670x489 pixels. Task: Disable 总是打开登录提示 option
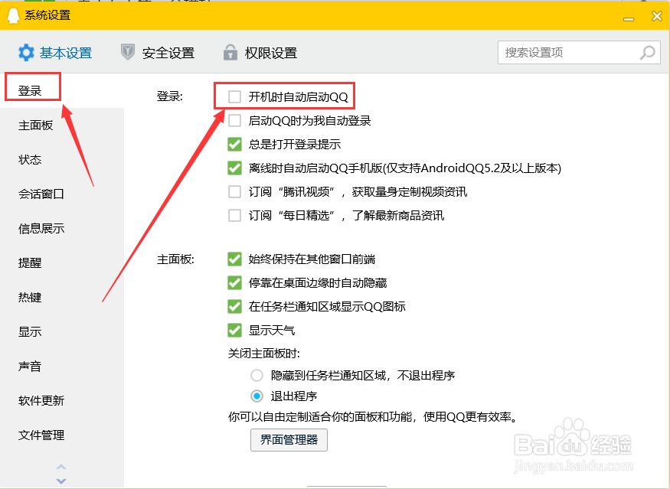(234, 142)
